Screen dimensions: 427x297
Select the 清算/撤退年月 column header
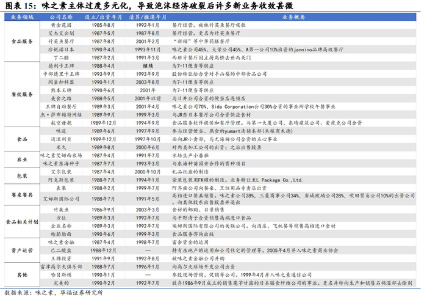tap(148, 17)
